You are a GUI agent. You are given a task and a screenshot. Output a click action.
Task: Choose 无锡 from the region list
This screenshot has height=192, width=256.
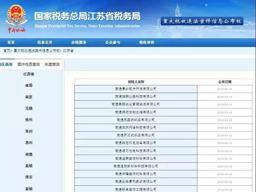tap(29, 108)
